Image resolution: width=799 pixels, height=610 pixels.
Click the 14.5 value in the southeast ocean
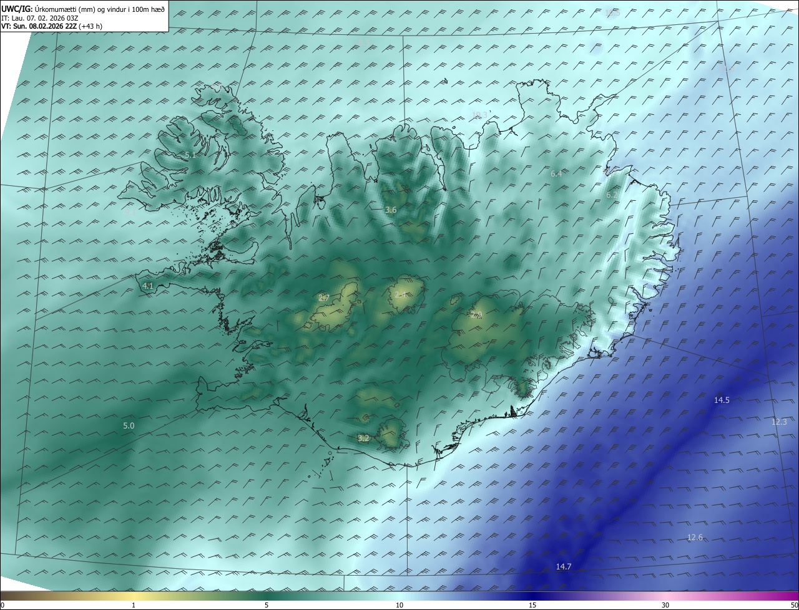[x=722, y=400]
